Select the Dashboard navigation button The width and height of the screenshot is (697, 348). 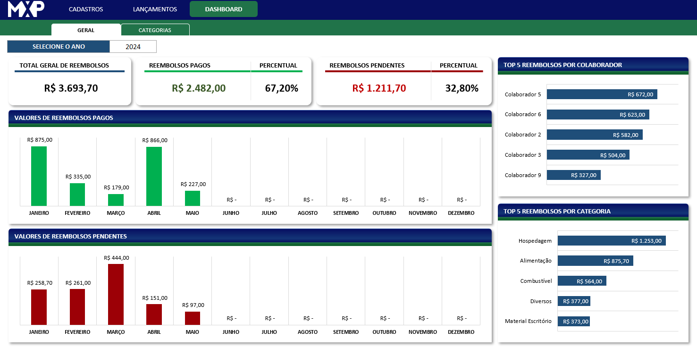click(x=224, y=9)
